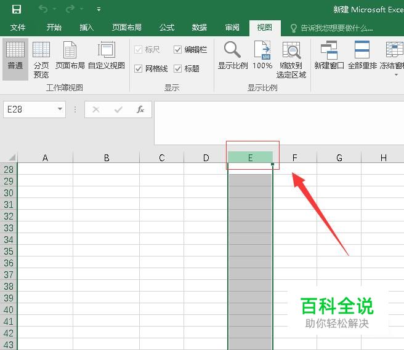Open 自定义视图 custom views
The width and height of the screenshot is (404, 350).
click(x=107, y=55)
